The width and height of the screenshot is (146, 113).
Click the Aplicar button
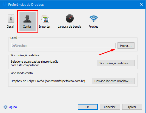coord(132,107)
